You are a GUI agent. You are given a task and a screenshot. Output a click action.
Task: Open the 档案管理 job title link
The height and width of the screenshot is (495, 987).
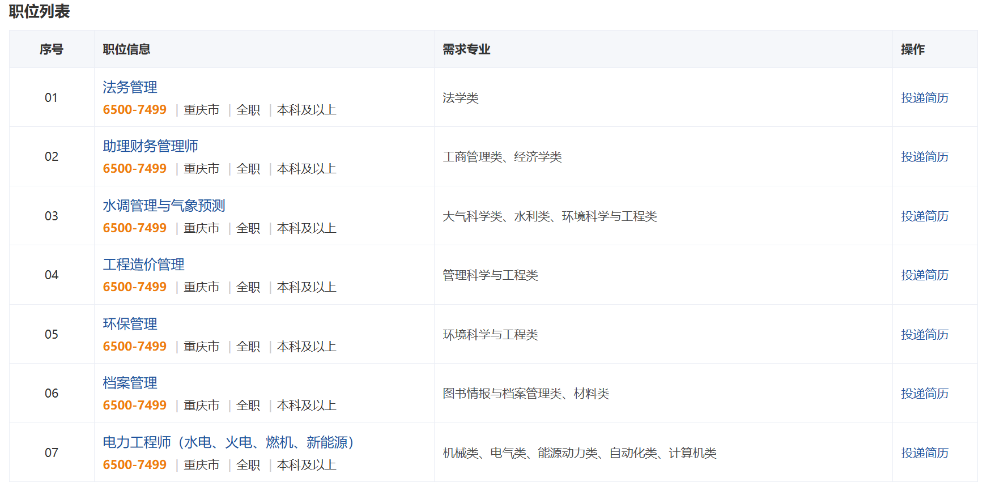point(130,383)
